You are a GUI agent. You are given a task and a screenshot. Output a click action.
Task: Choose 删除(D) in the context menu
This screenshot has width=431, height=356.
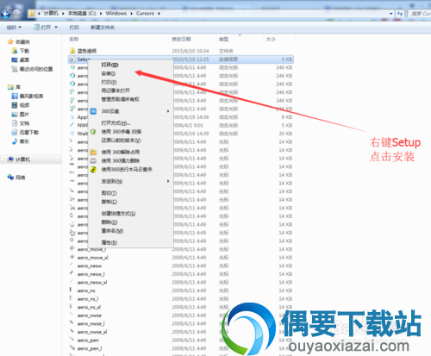(131, 222)
